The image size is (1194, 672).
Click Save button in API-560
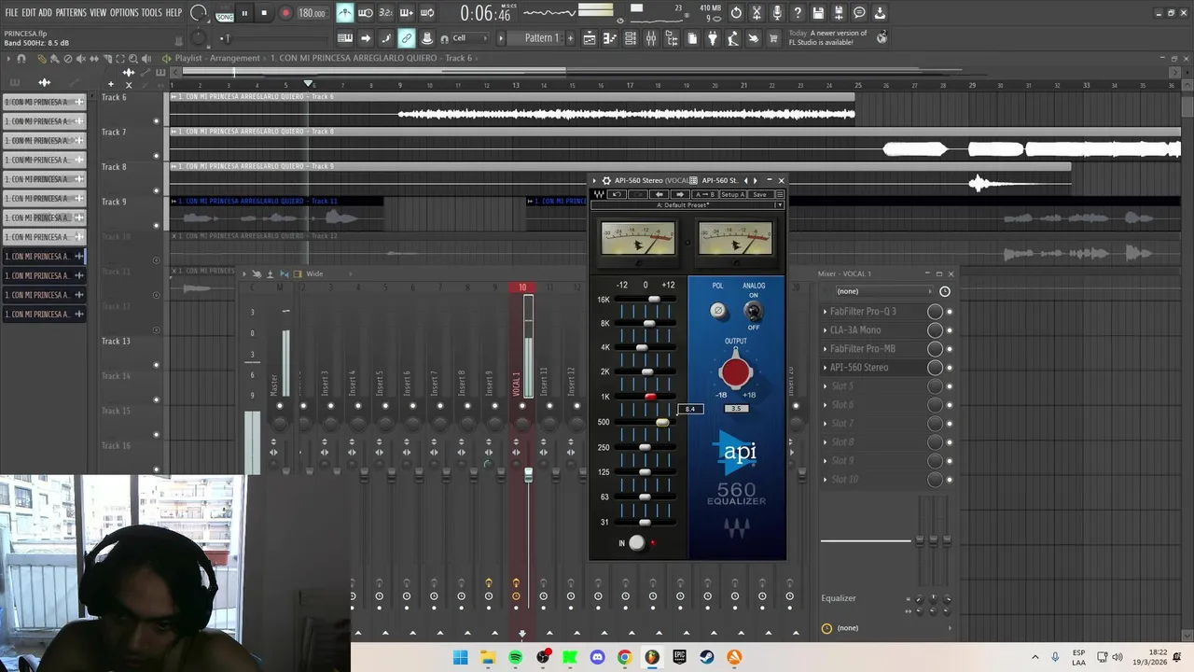coord(760,194)
